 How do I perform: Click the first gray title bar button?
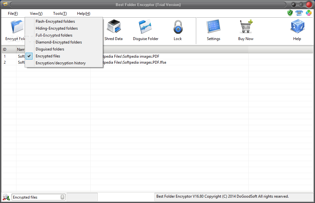[x=294, y=5]
